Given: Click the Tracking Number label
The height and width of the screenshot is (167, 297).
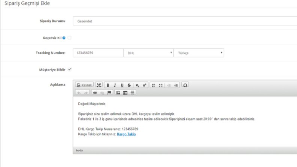Looking at the screenshot, I should point(51,53).
